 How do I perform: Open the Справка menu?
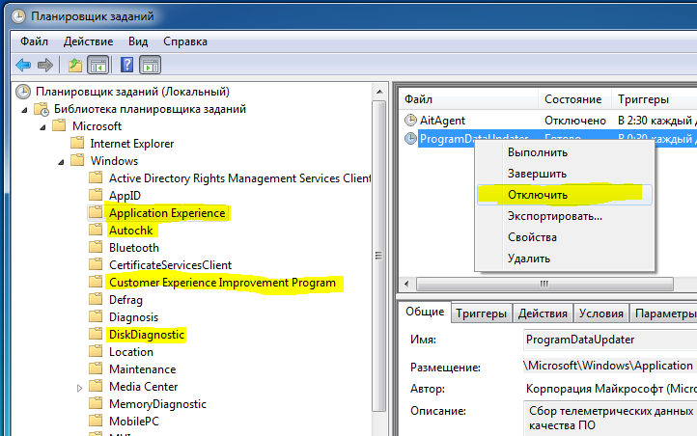(x=185, y=41)
